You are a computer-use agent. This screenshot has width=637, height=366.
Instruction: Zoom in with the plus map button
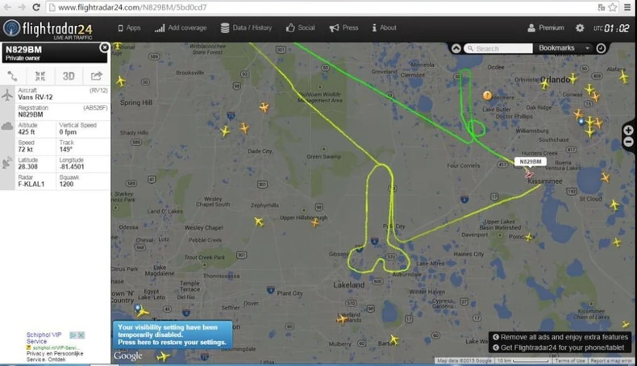point(628,131)
